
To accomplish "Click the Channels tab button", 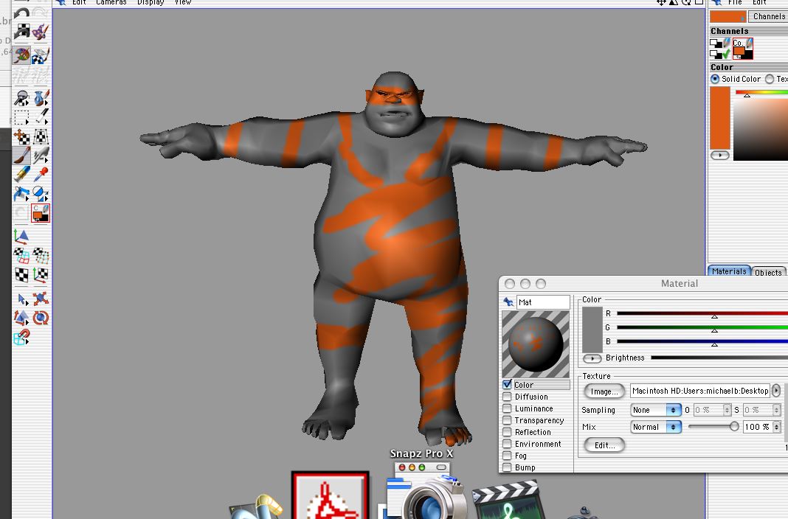I will tap(768, 16).
